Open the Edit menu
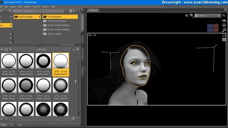Image resolution: width=228 pixels, height=128 pixels. [x=6, y=7]
